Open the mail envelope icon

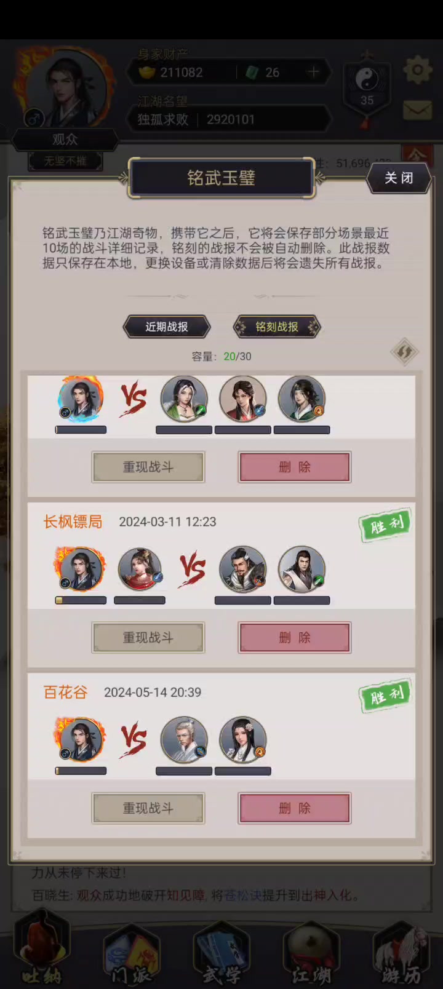(x=417, y=110)
